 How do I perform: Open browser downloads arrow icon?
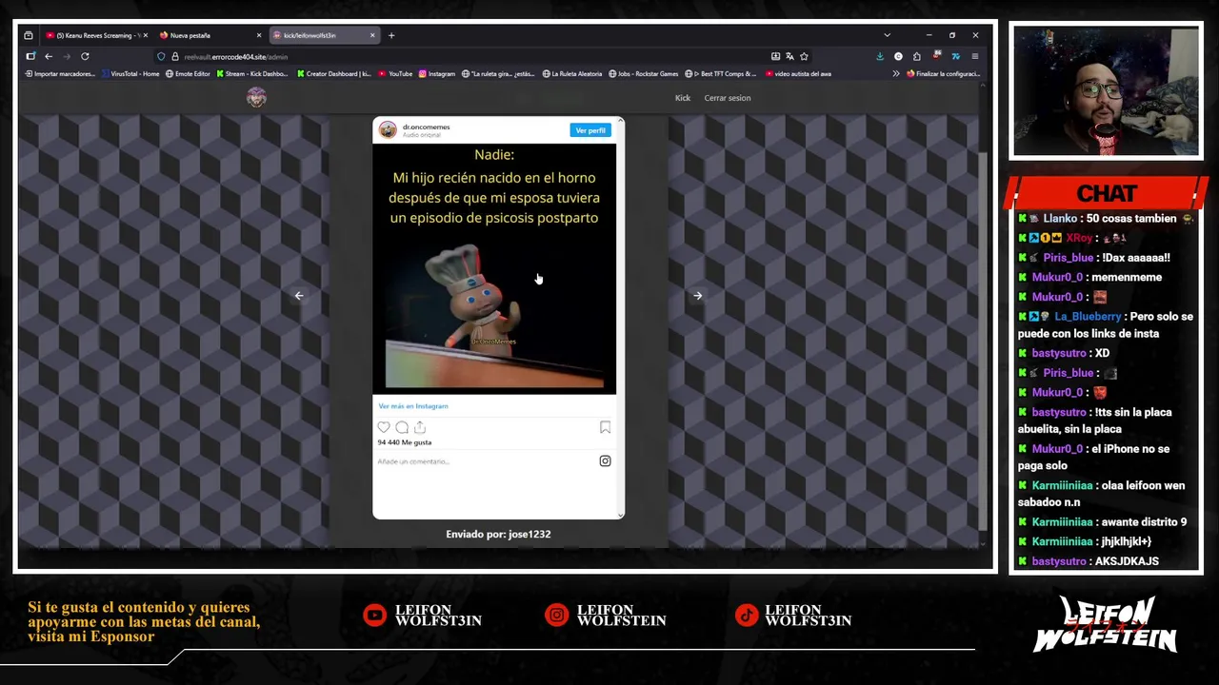pyautogui.click(x=879, y=56)
